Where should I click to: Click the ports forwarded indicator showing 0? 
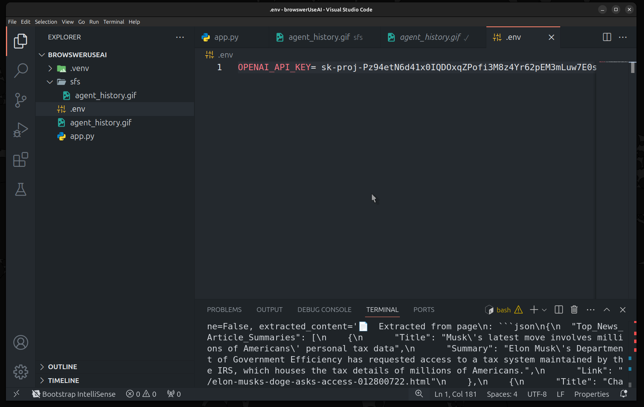click(174, 394)
